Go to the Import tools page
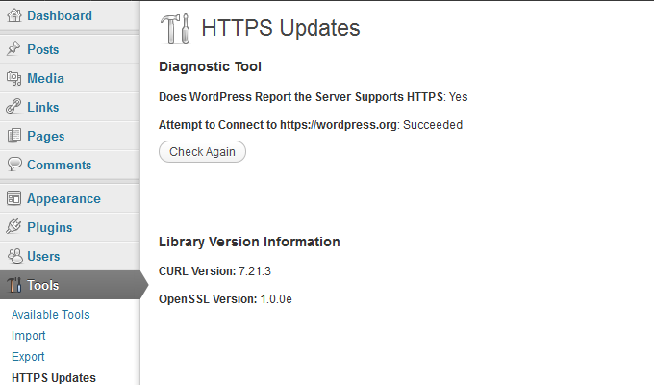Screen dimensions: 654x385 28,335
